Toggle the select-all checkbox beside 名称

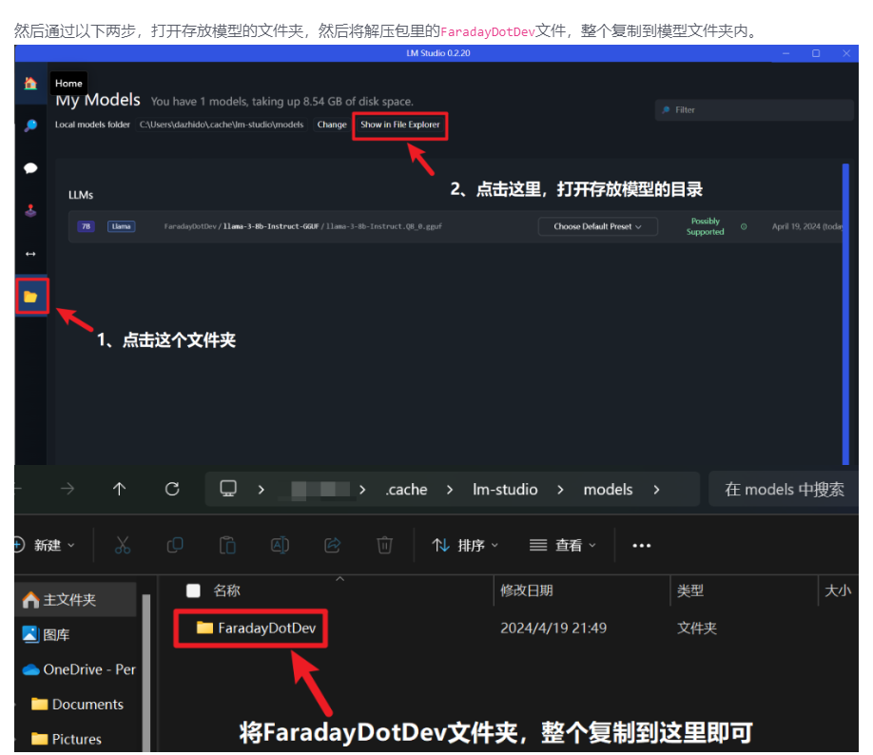[194, 590]
